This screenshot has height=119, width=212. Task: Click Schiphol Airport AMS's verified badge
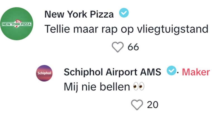pos(171,71)
